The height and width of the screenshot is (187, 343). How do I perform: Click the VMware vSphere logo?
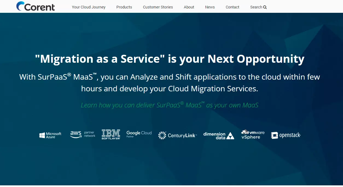[252, 134]
